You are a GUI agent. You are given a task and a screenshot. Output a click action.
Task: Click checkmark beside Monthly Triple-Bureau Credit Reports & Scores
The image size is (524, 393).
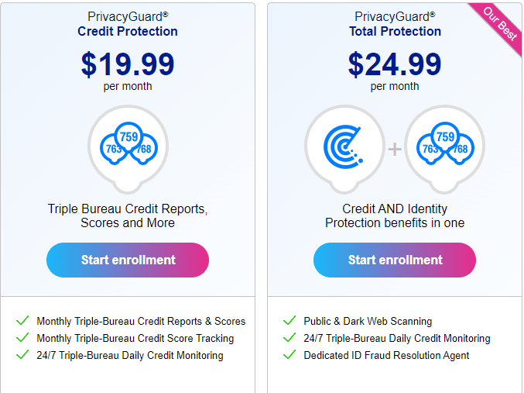[22, 321]
